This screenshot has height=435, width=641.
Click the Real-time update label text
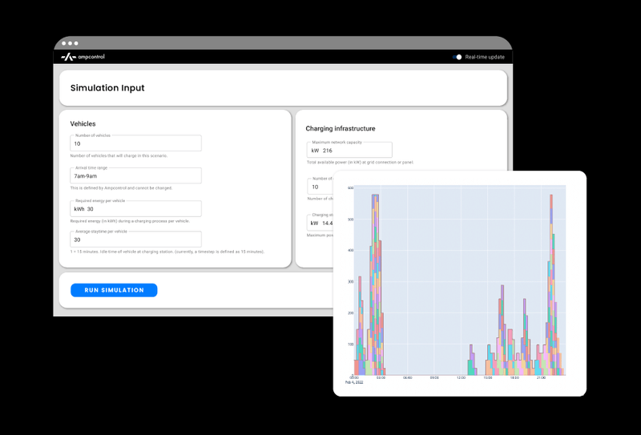click(x=485, y=57)
